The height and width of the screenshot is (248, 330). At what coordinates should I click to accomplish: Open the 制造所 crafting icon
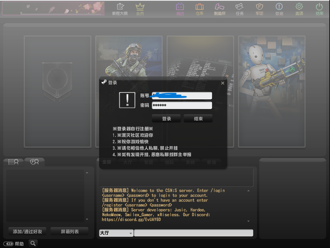point(219,9)
